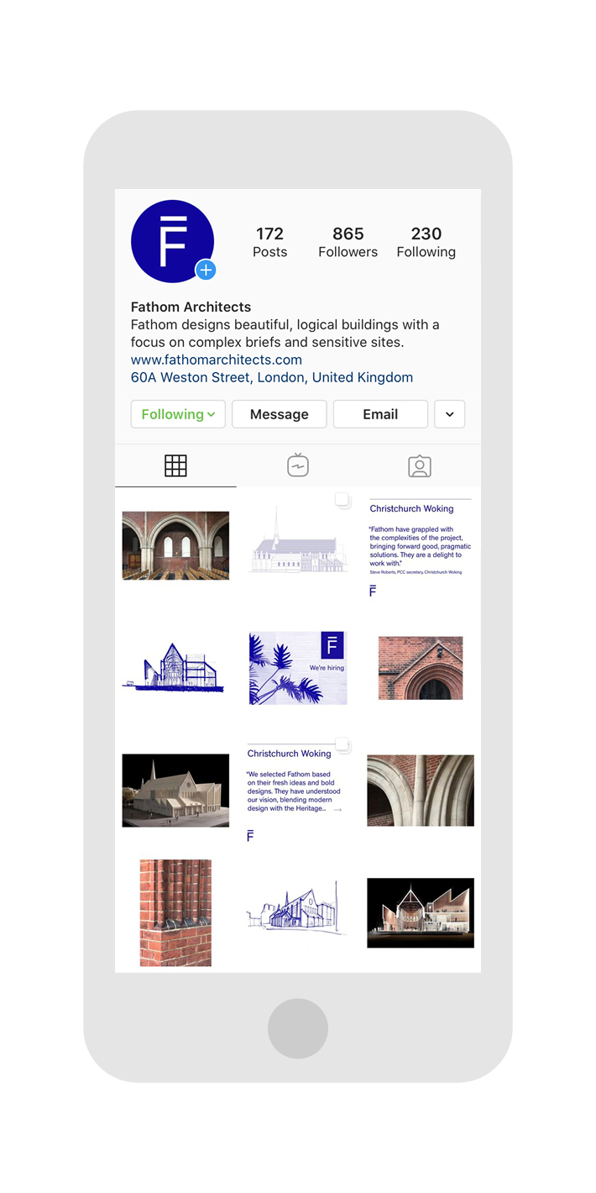View the 172 Posts count
Viewport: 596px width, 1193px height.
[270, 242]
